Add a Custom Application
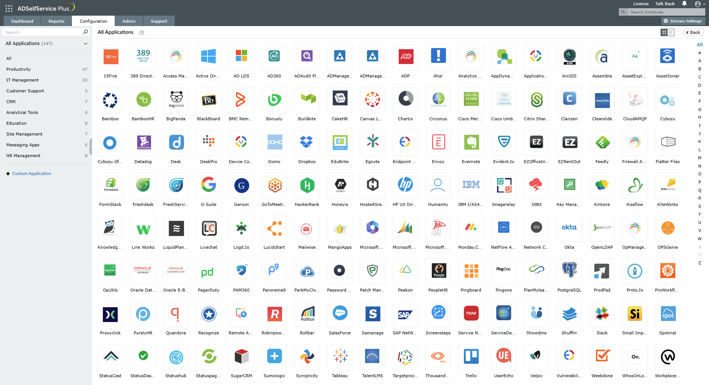 click(32, 173)
